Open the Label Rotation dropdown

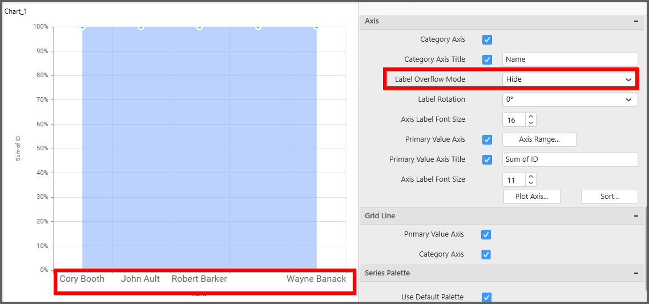[570, 99]
